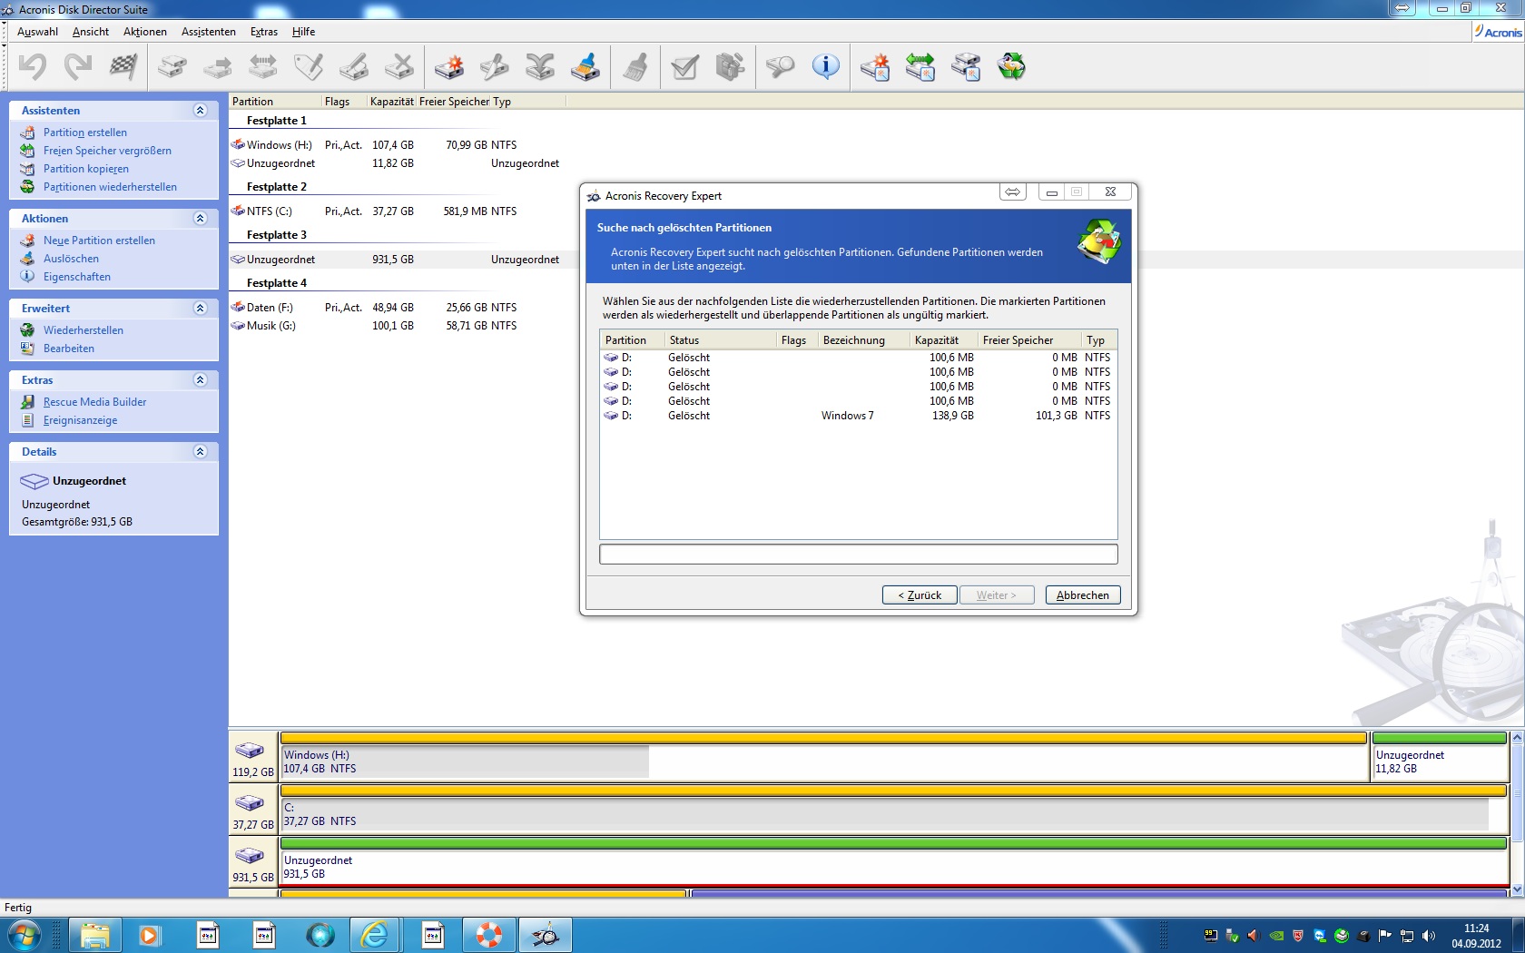
Task: Collapse the Assistenten sidebar panel
Action: click(x=201, y=111)
